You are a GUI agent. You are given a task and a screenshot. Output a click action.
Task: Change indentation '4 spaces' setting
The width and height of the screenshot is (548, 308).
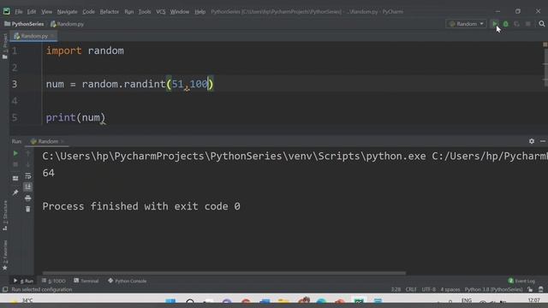450,289
